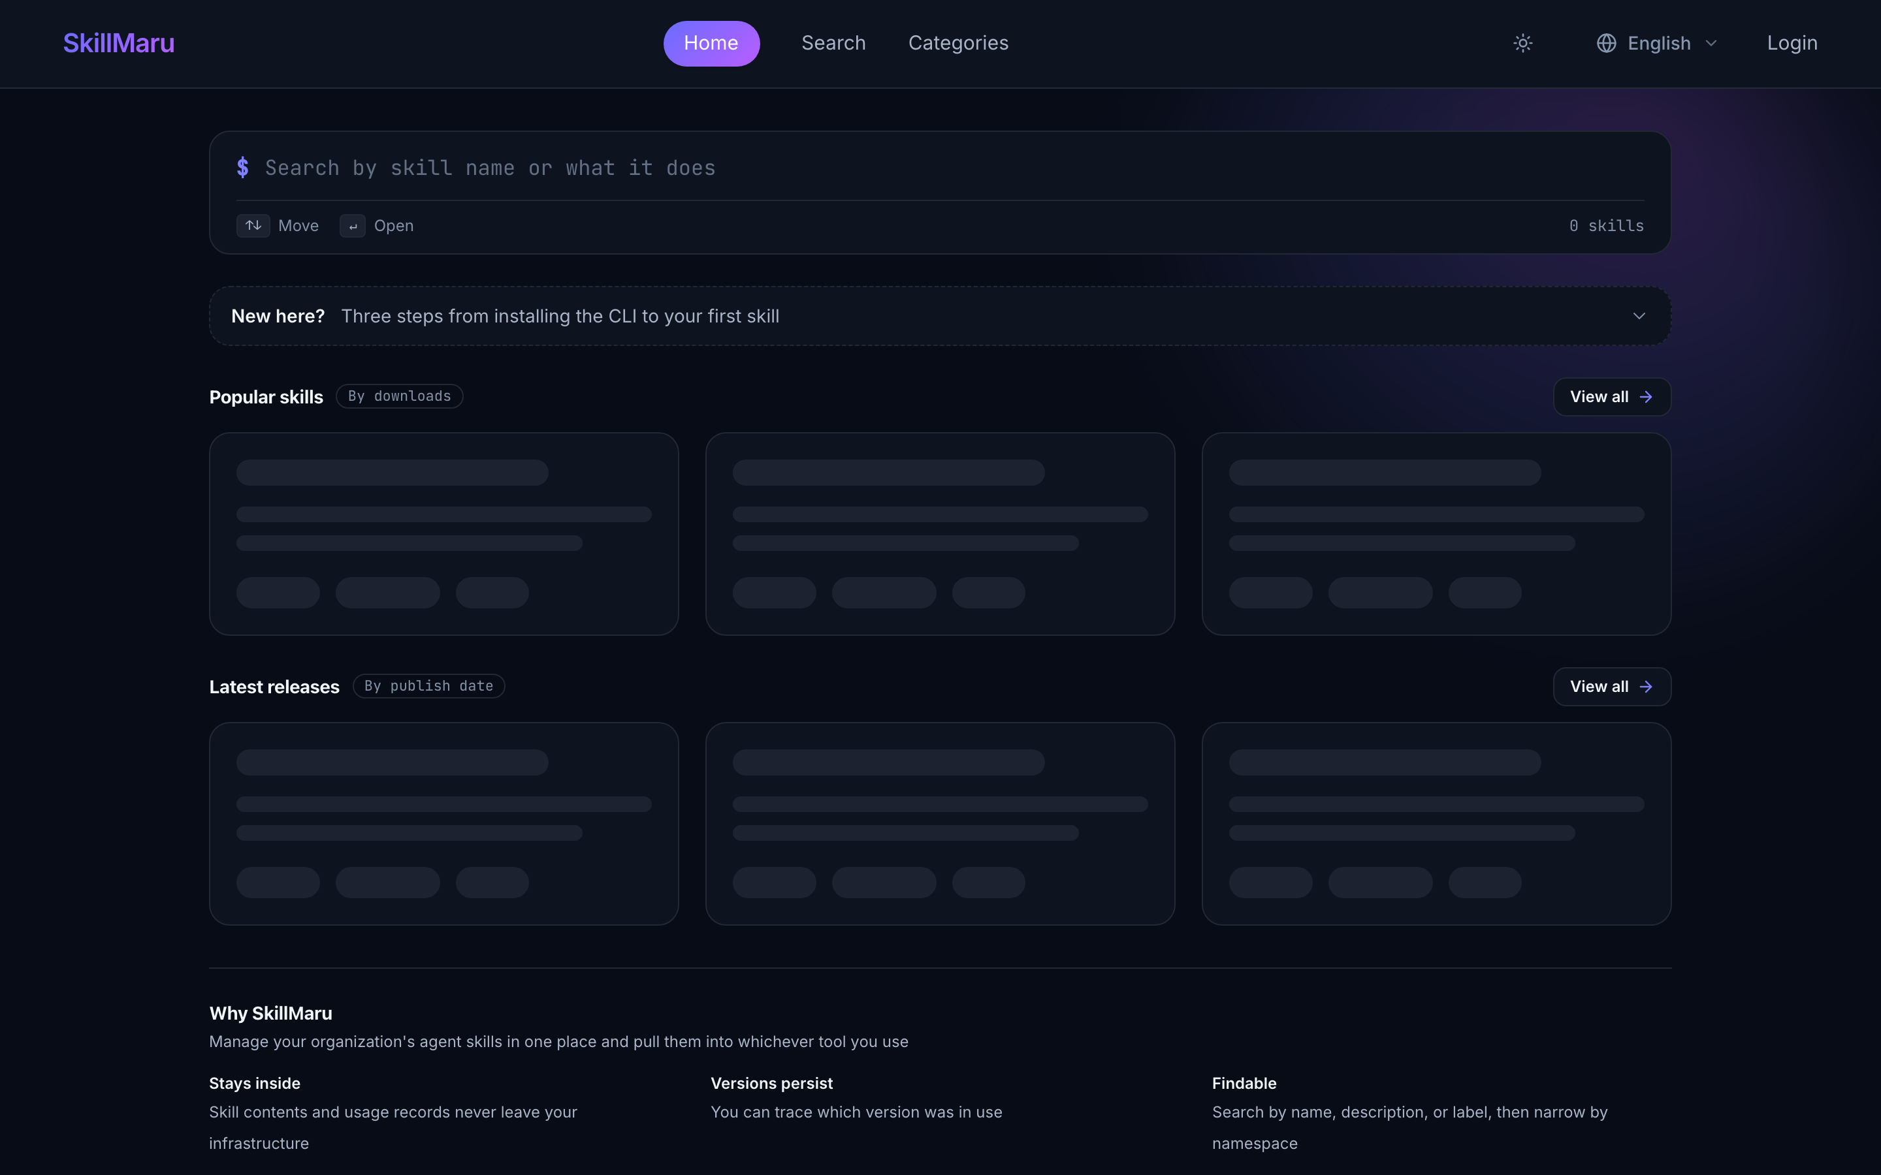
Task: Click the 'Stays inside' feature title
Action: click(x=255, y=1084)
